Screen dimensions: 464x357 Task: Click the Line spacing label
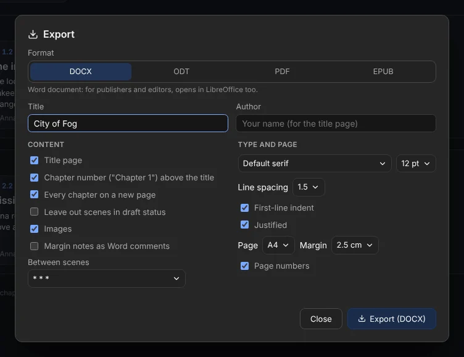pyautogui.click(x=263, y=187)
